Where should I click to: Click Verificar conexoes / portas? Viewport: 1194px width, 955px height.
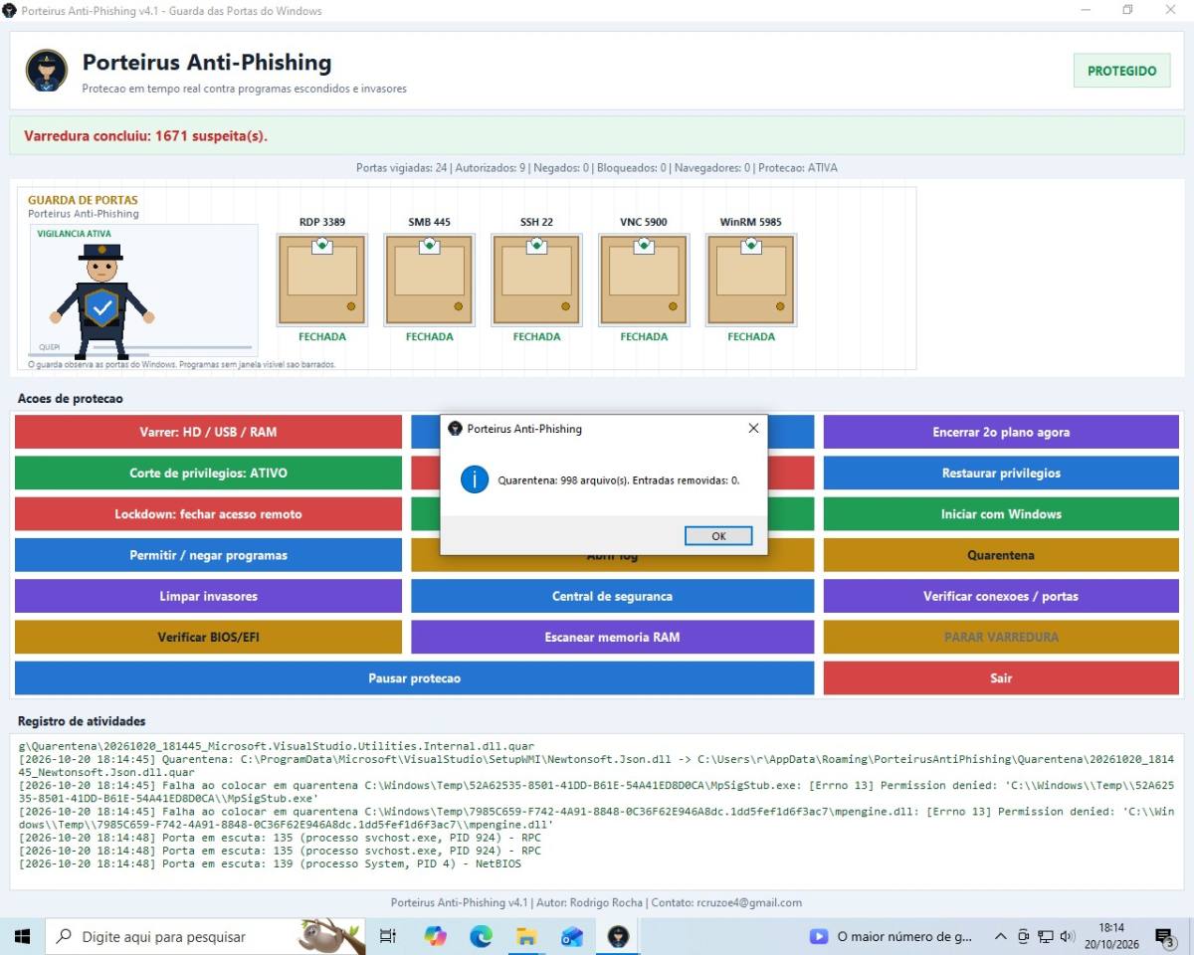click(x=1001, y=596)
